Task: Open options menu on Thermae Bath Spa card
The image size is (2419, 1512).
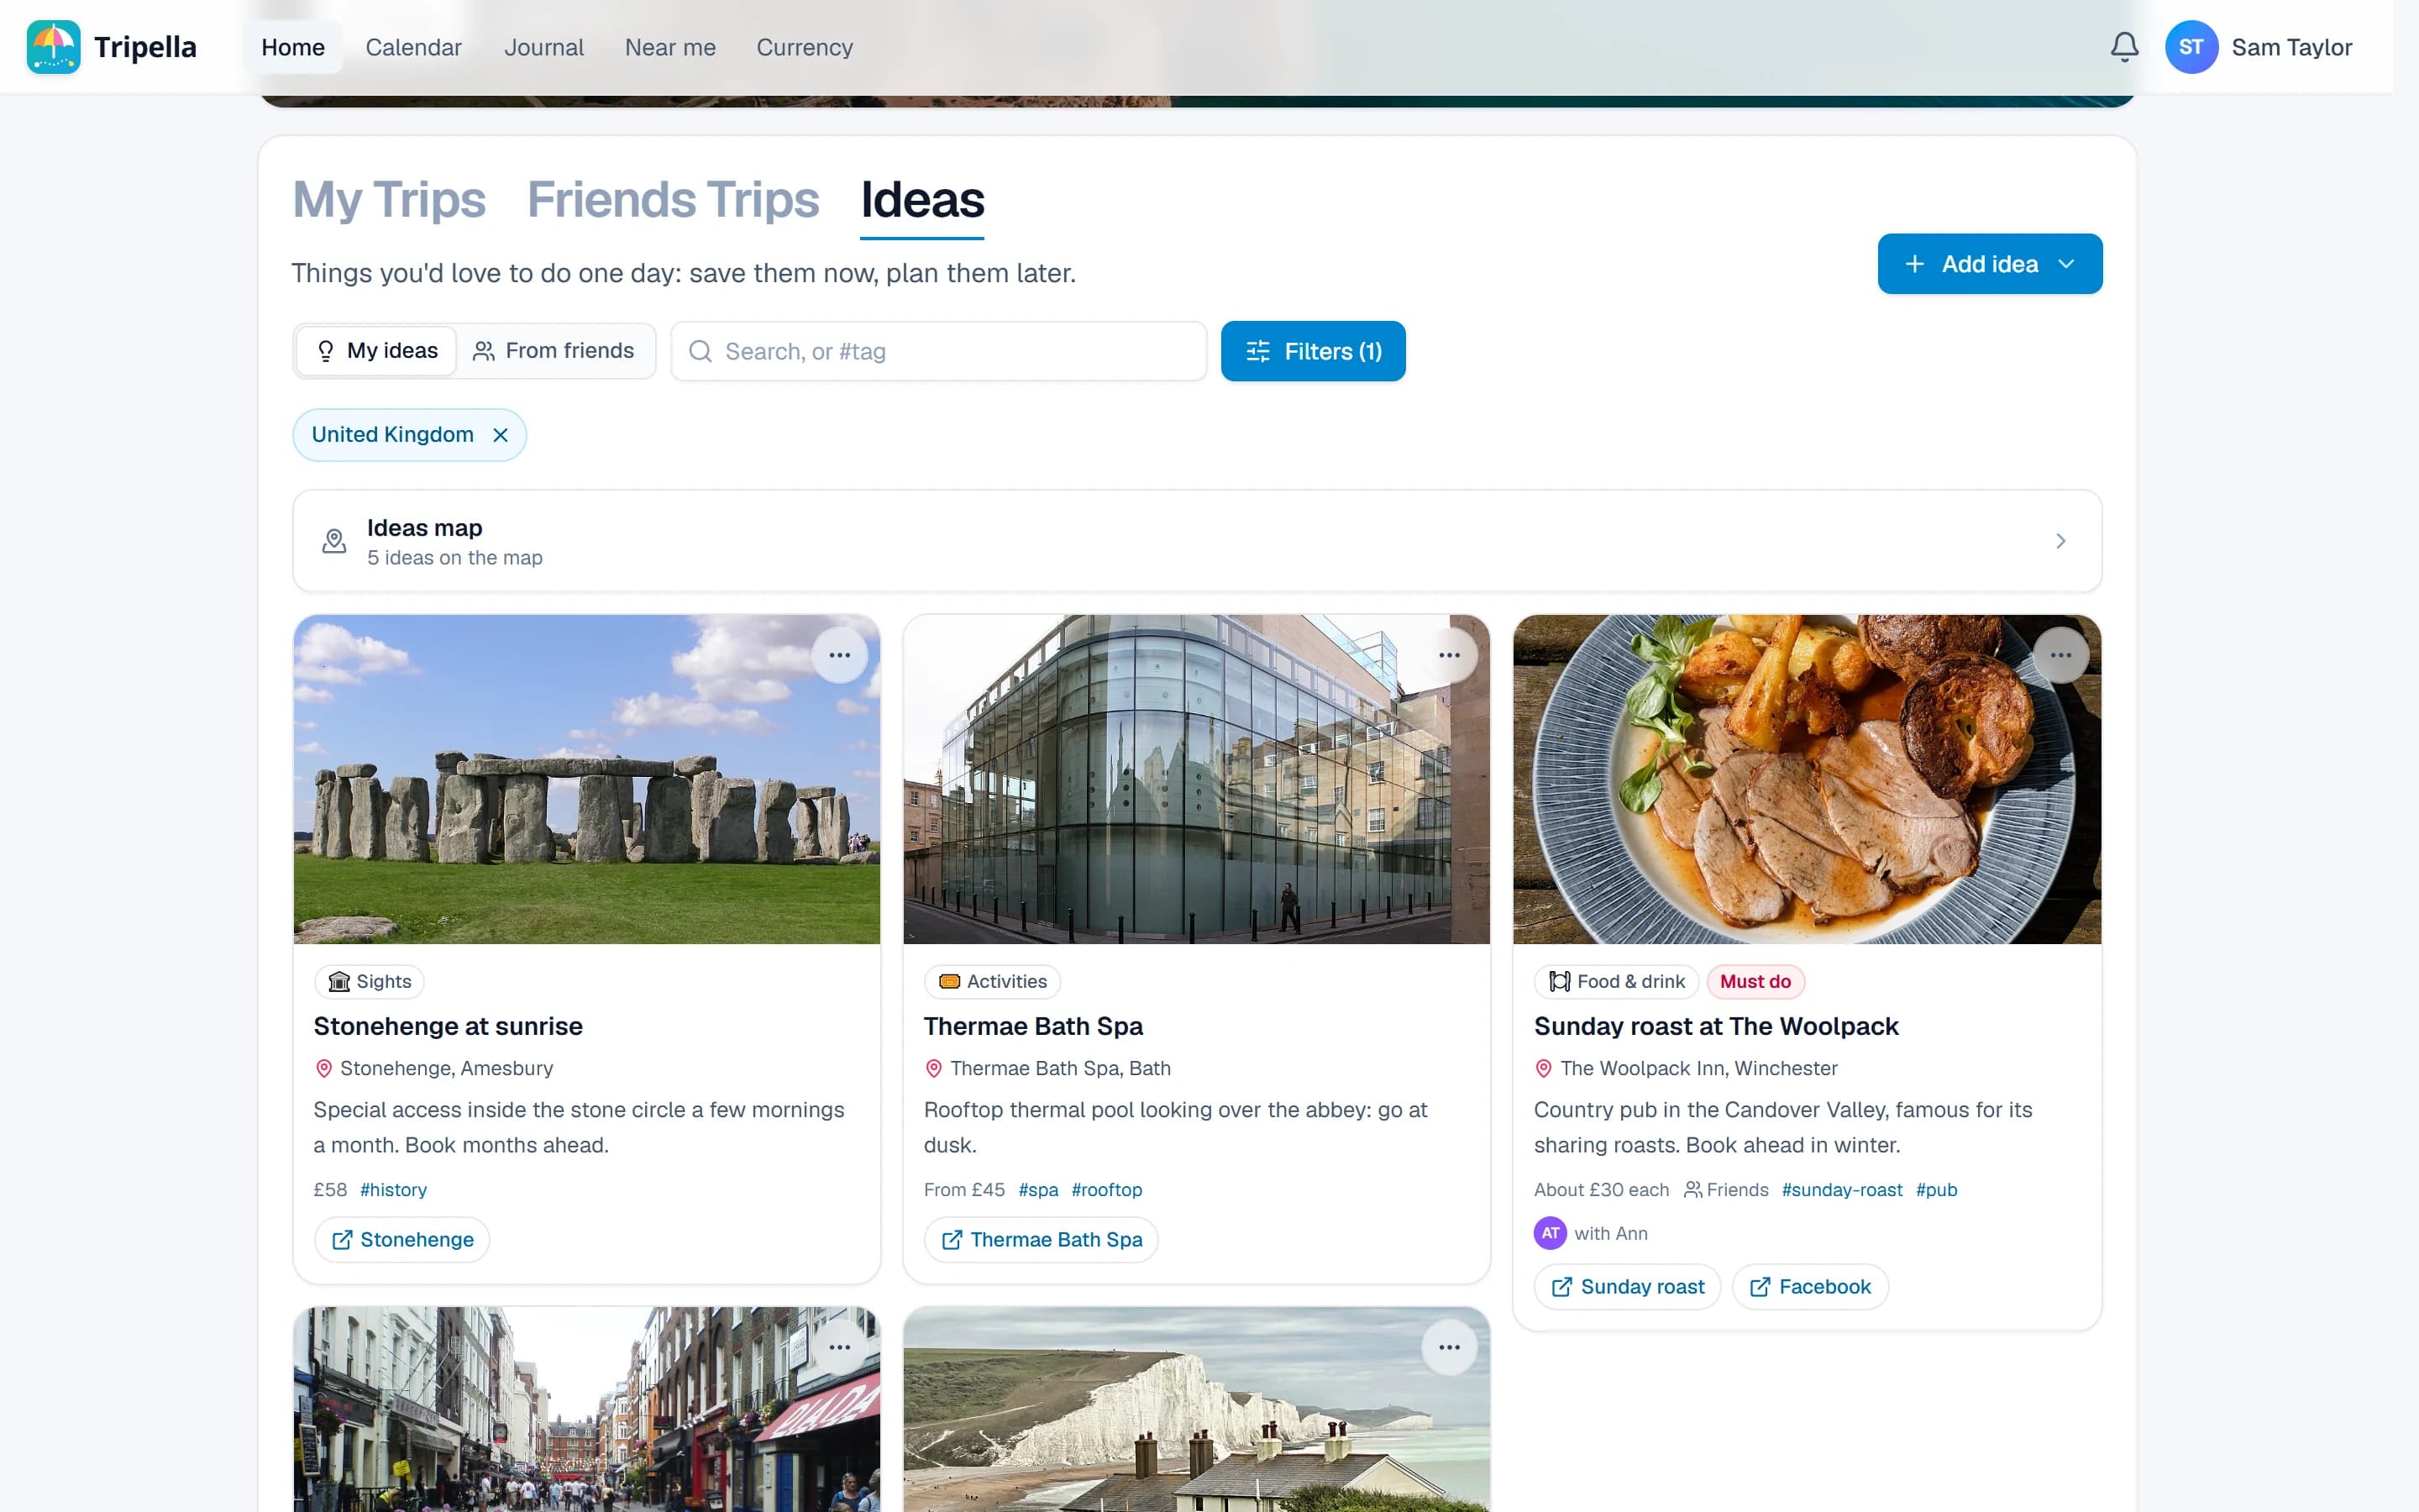Action: point(1450,655)
